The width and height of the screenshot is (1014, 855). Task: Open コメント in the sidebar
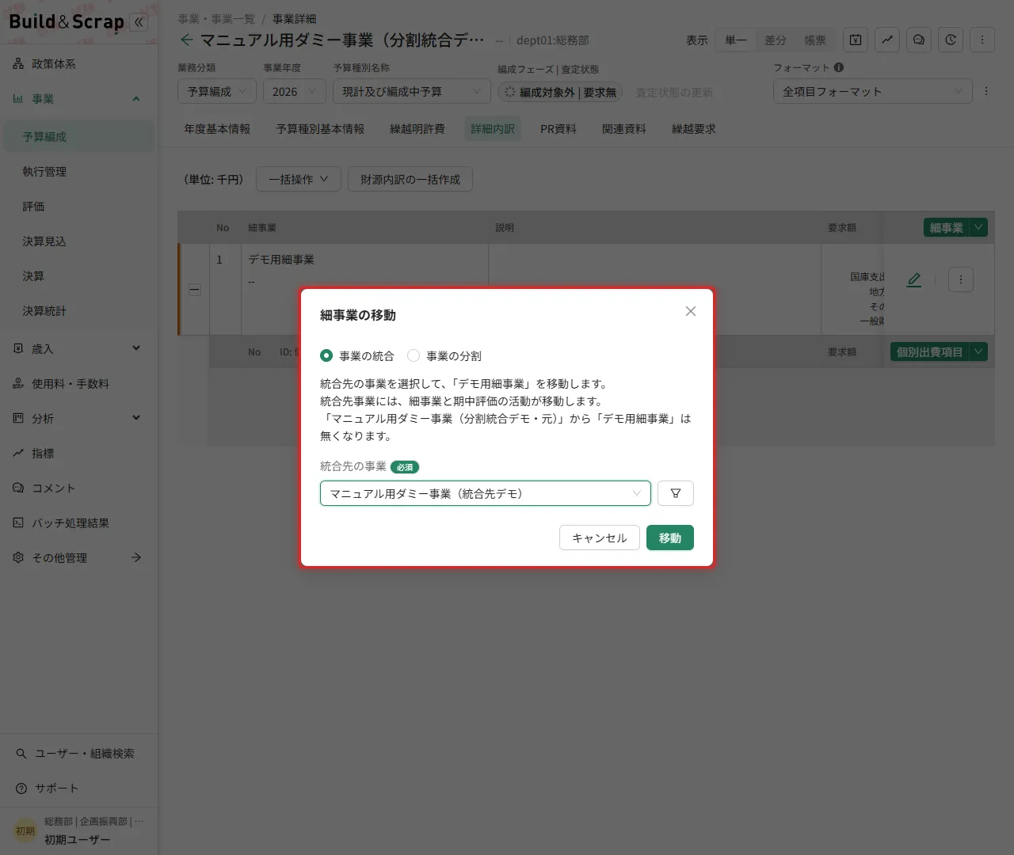pos(78,488)
